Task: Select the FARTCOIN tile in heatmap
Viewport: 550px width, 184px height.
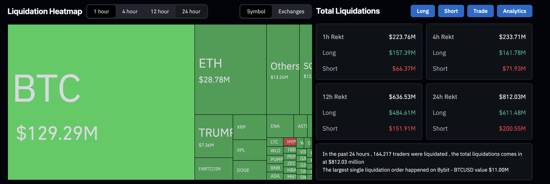Action: (x=214, y=169)
